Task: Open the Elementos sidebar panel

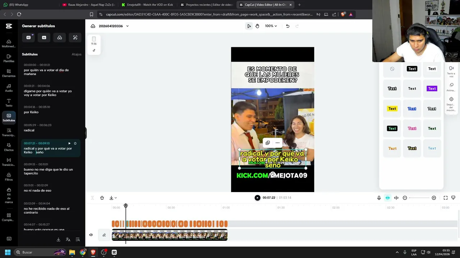Action: [x=9, y=73]
